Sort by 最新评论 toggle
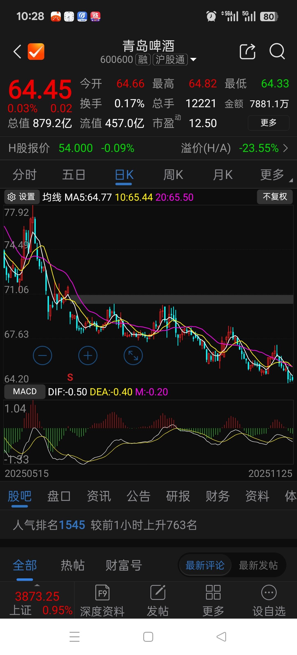The width and height of the screenshot is (297, 655). pos(205,565)
